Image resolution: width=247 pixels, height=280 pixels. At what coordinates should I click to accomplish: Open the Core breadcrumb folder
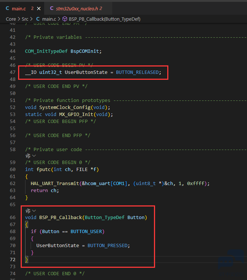tap(11, 18)
